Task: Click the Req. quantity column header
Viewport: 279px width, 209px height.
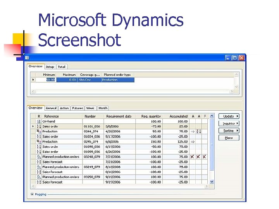Action: [149, 116]
